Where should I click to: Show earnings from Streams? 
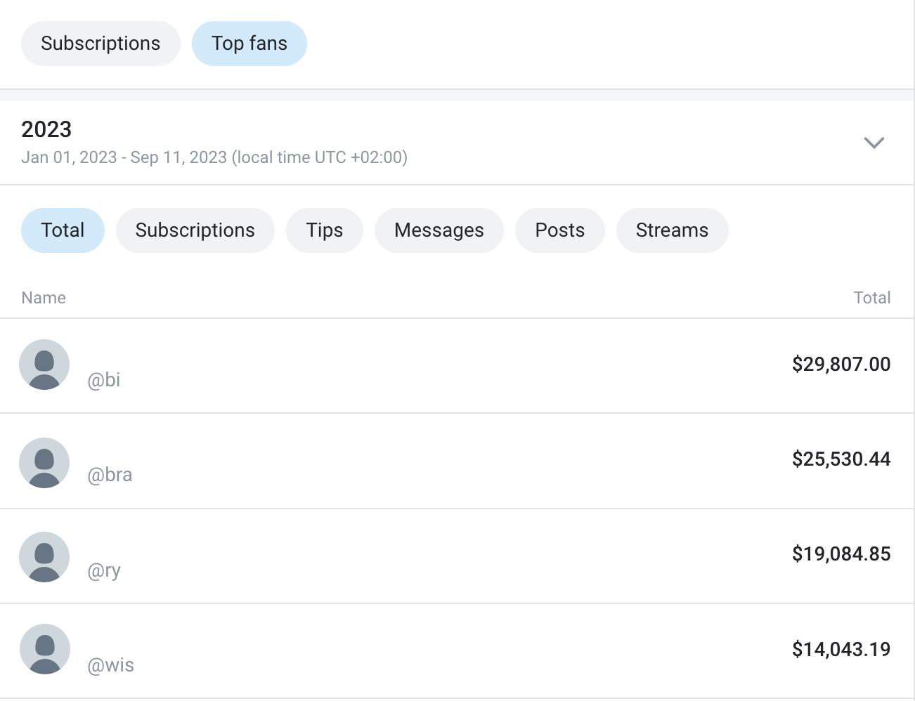tap(672, 230)
